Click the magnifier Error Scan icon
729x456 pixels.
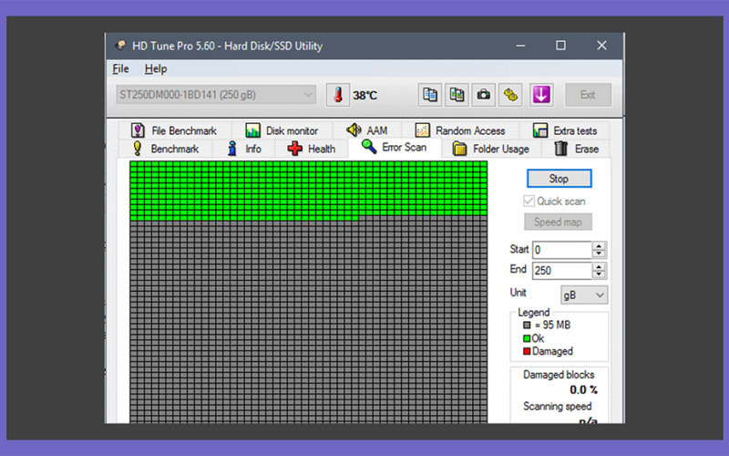pos(369,147)
